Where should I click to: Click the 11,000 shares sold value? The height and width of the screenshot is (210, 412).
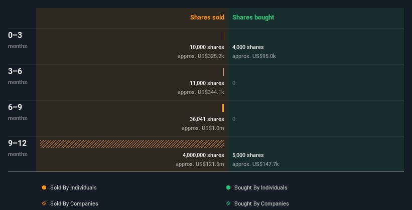(x=207, y=83)
